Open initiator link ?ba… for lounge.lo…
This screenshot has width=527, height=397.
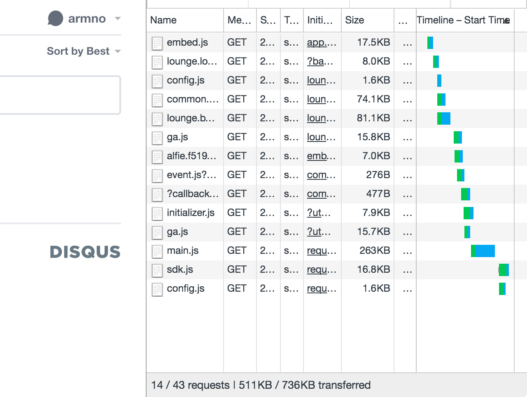tap(320, 62)
